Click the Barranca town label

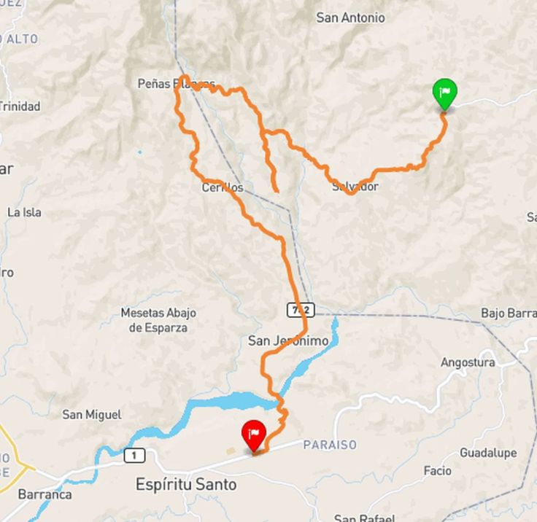45,494
